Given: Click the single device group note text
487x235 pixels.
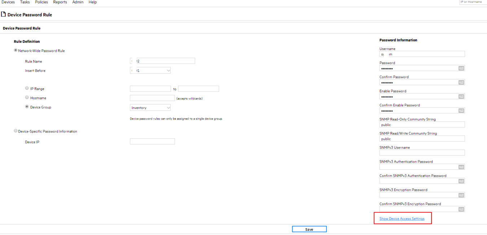Looking at the screenshot, I should tap(176, 119).
